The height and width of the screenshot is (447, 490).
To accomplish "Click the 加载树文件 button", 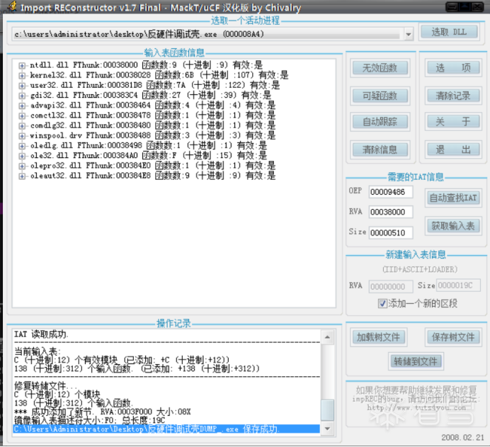I will (x=378, y=337).
